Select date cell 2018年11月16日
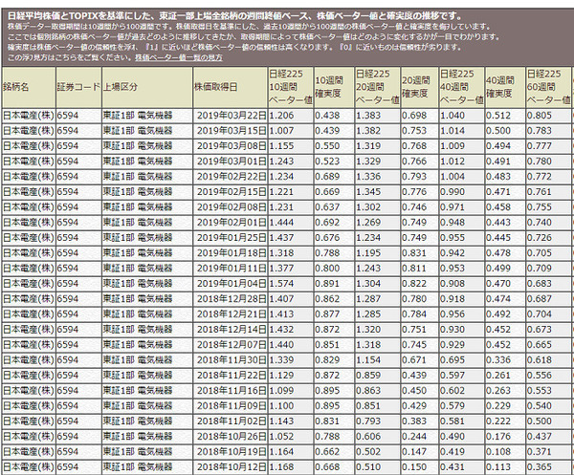This screenshot has height=475, width=574. (231, 391)
